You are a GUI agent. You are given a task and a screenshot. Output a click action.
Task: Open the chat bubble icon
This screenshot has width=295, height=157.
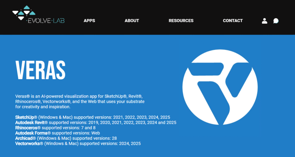point(276,21)
